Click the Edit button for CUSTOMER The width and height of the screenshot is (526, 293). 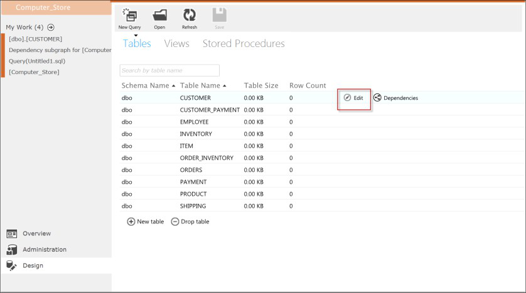(x=353, y=98)
